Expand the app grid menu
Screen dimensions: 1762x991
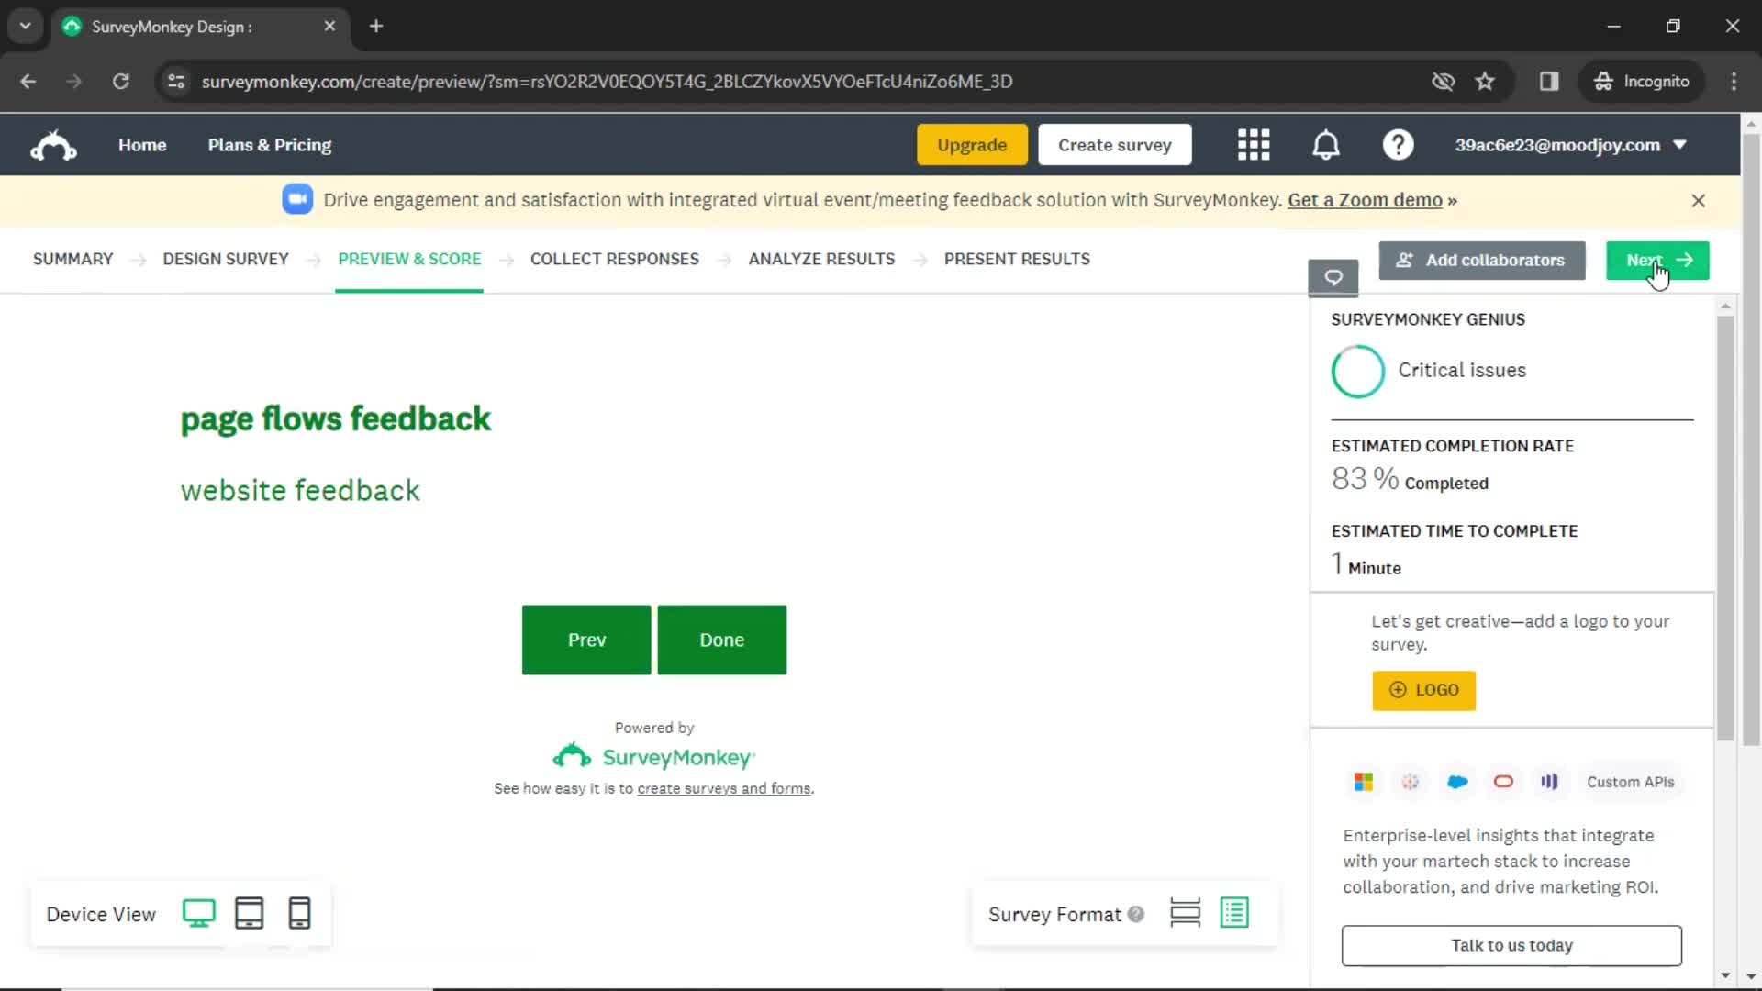1254,144
